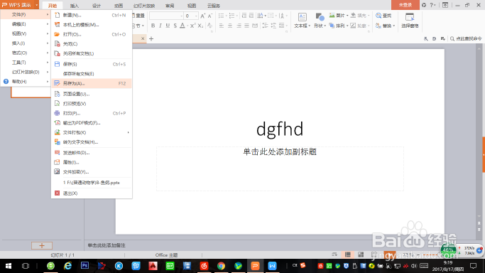The height and width of the screenshot is (273, 485).
Task: Open the Shapes (形状) gallery
Action: click(x=320, y=21)
